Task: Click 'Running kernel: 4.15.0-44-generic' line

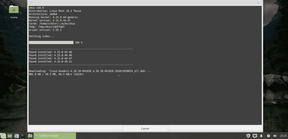Action: click(x=53, y=17)
